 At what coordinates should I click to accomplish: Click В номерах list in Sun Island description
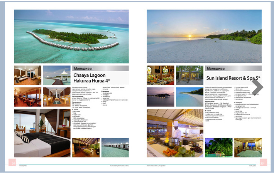[248, 111]
